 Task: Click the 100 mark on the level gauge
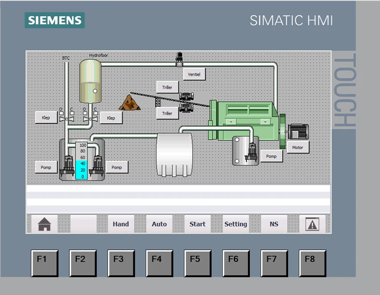[x=83, y=145]
